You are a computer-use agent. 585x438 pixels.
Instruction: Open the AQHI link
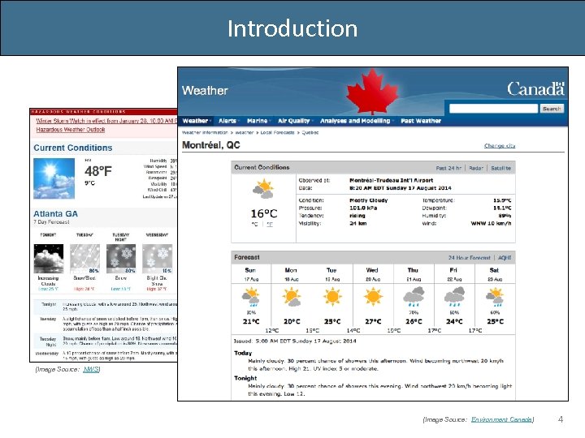coord(505,258)
